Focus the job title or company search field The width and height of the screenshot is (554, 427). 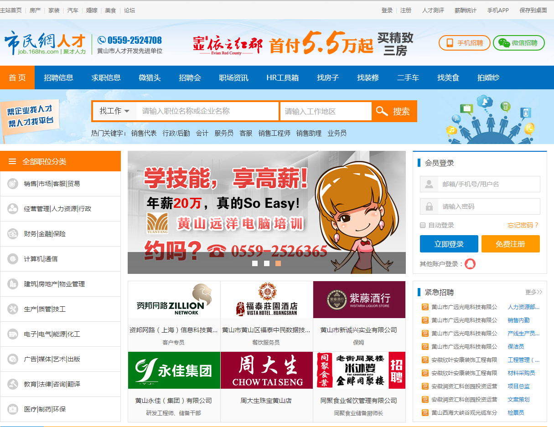tap(207, 111)
